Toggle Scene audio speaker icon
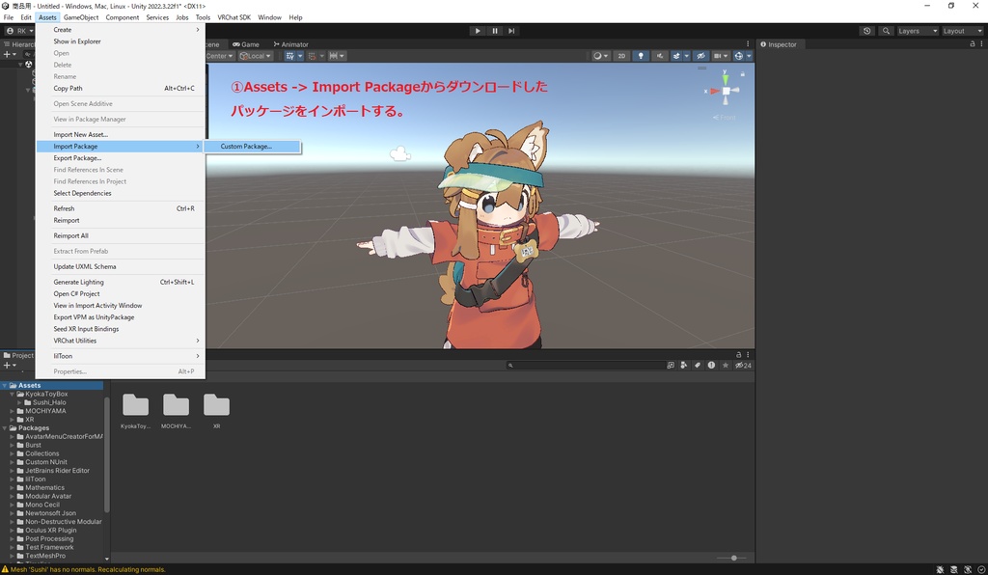The width and height of the screenshot is (988, 575). click(x=660, y=56)
